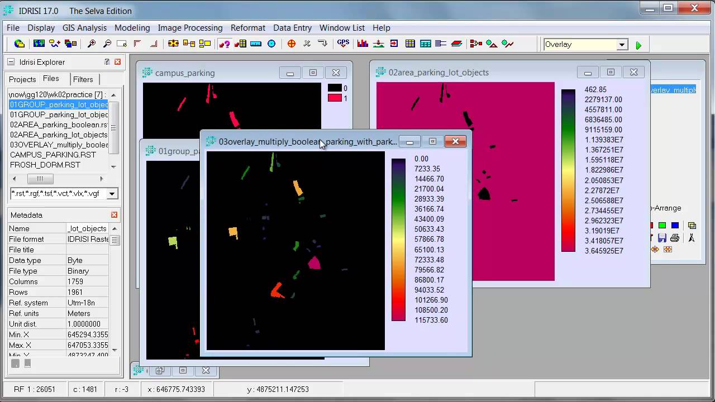Switch to the Projects tab
715x402 pixels.
(22, 79)
